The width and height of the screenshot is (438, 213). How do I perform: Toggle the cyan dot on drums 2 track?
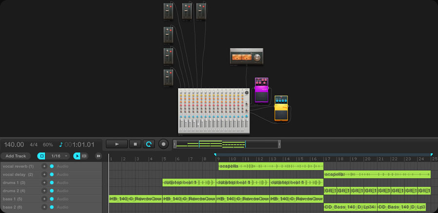(52, 191)
